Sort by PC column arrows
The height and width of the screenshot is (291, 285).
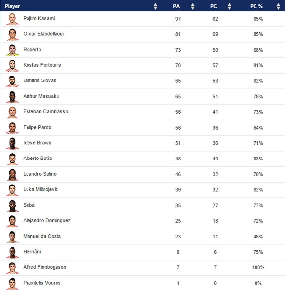(x=229, y=6)
